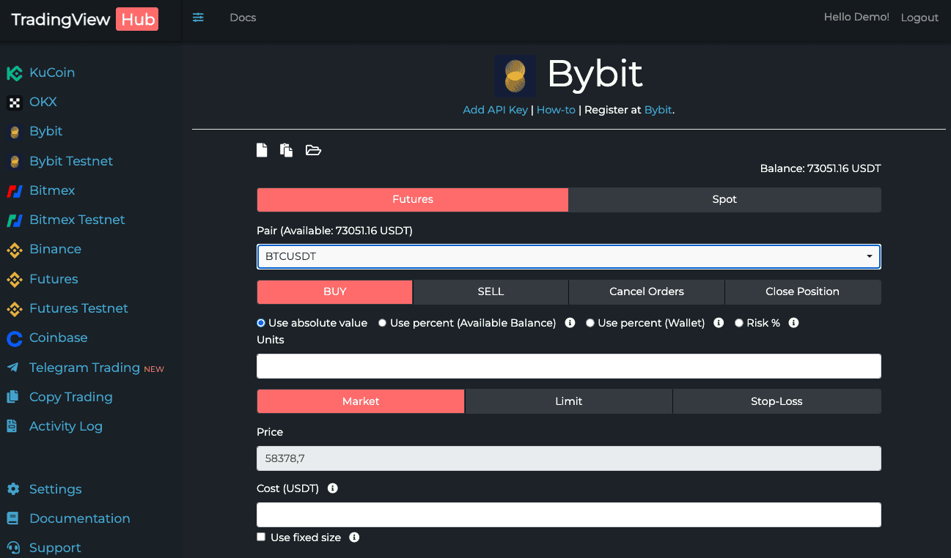Open Copy Trading page from sidebar
This screenshot has height=558, width=951.
(x=71, y=397)
